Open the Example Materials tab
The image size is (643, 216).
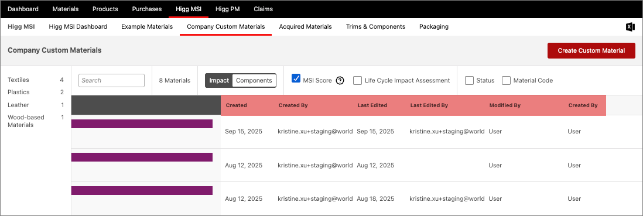pos(147,27)
